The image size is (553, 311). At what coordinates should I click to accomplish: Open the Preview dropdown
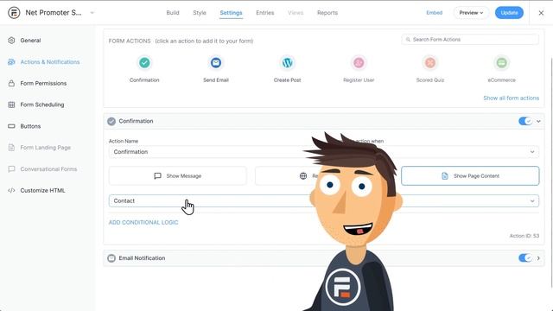click(x=471, y=13)
